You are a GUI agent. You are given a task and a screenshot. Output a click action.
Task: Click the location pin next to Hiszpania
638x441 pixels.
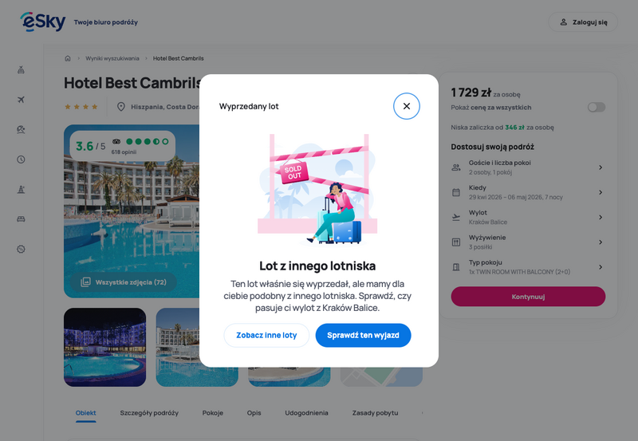pyautogui.click(x=121, y=107)
